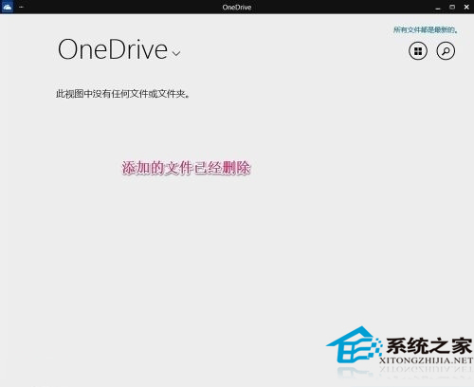Click the search magnifier icon

point(446,51)
